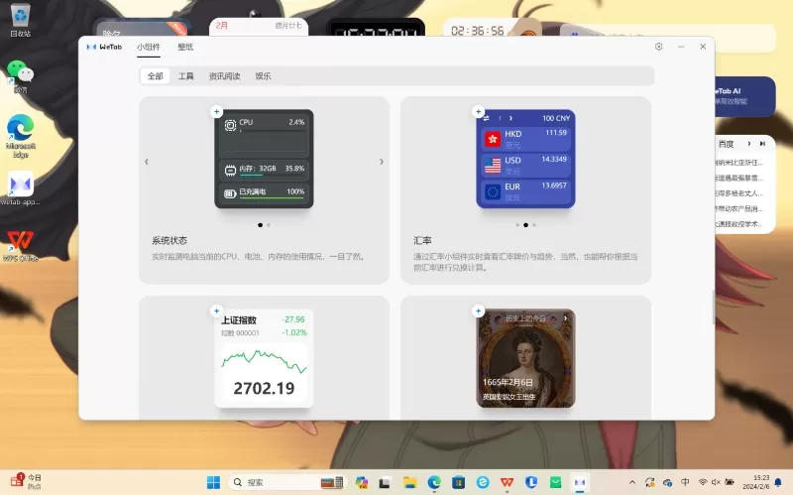Launch Microsoft Edge from the taskbar

point(434,482)
